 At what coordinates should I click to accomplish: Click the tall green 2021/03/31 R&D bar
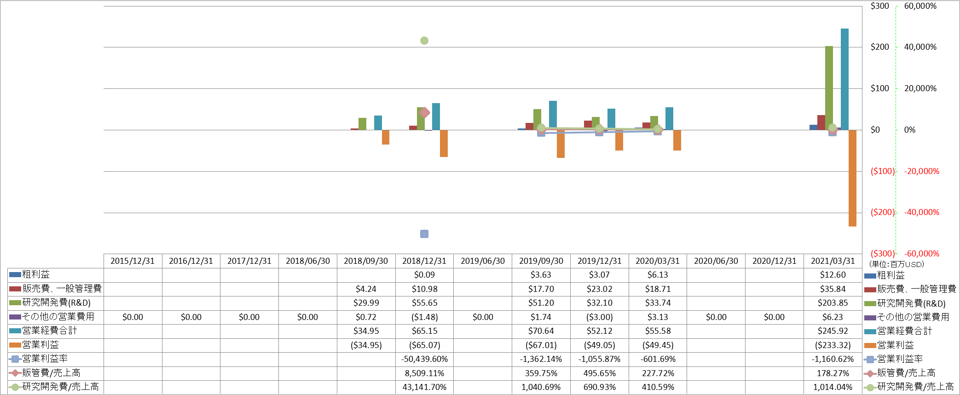tap(829, 88)
